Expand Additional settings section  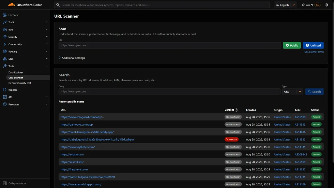pyautogui.click(x=72, y=58)
